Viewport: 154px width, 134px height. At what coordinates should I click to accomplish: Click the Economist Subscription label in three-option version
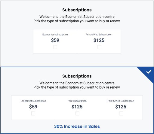coord(33,101)
